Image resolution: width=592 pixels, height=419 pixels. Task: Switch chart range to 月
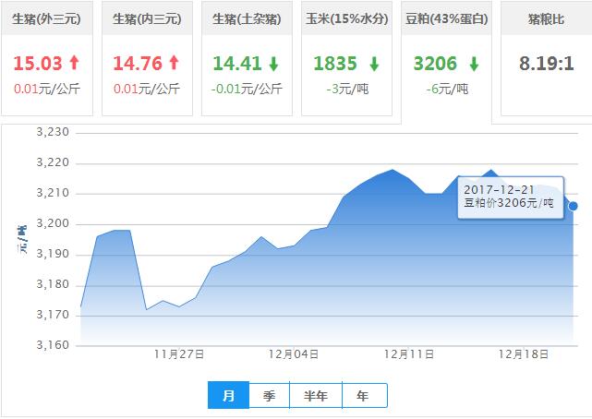228,395
